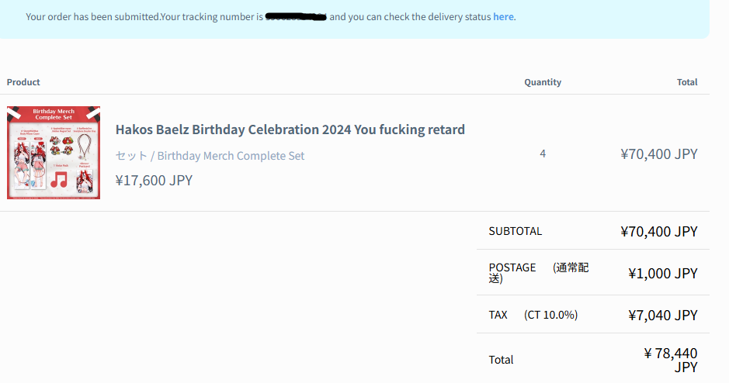Image resolution: width=729 pixels, height=383 pixels.
Task: Click the 'here' delivery status link
Action: pos(503,16)
